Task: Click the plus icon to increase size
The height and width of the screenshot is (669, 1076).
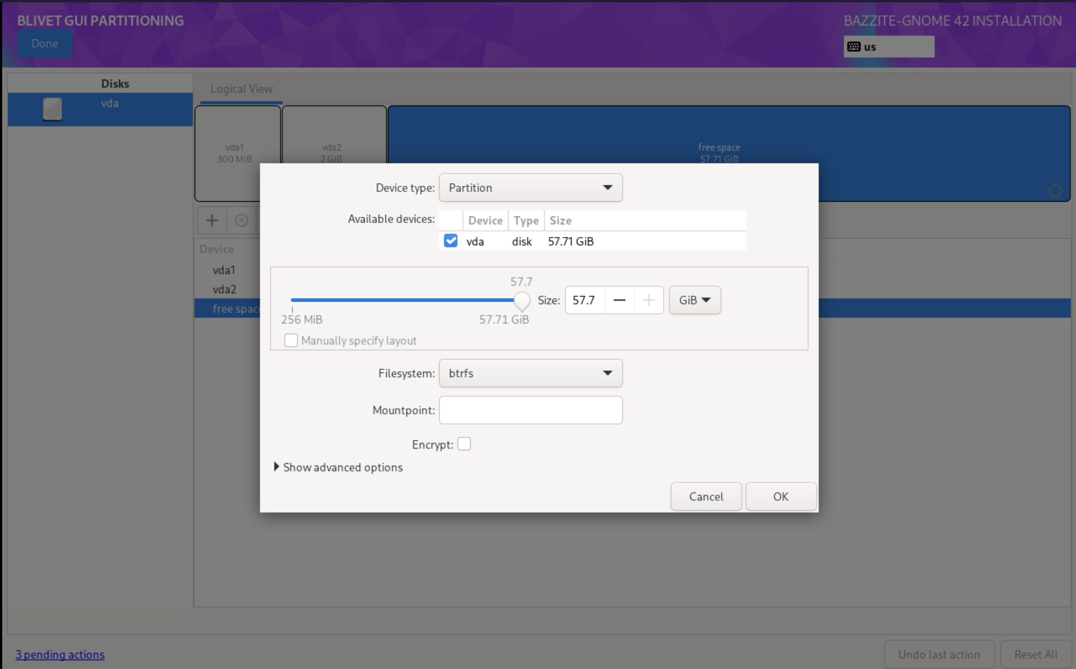Action: click(x=648, y=300)
